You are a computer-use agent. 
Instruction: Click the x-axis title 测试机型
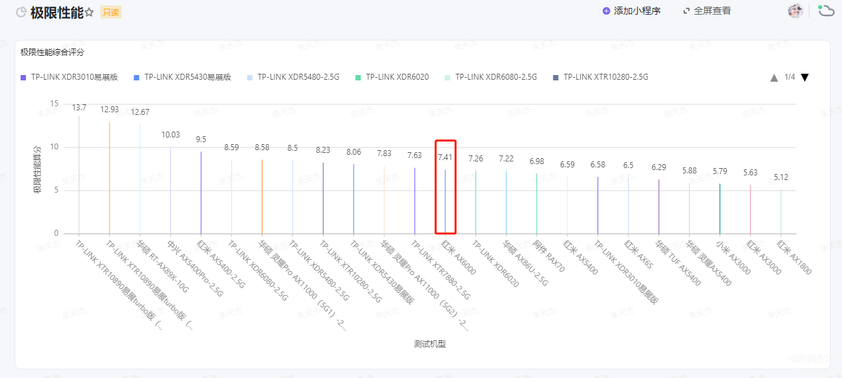[x=429, y=344]
